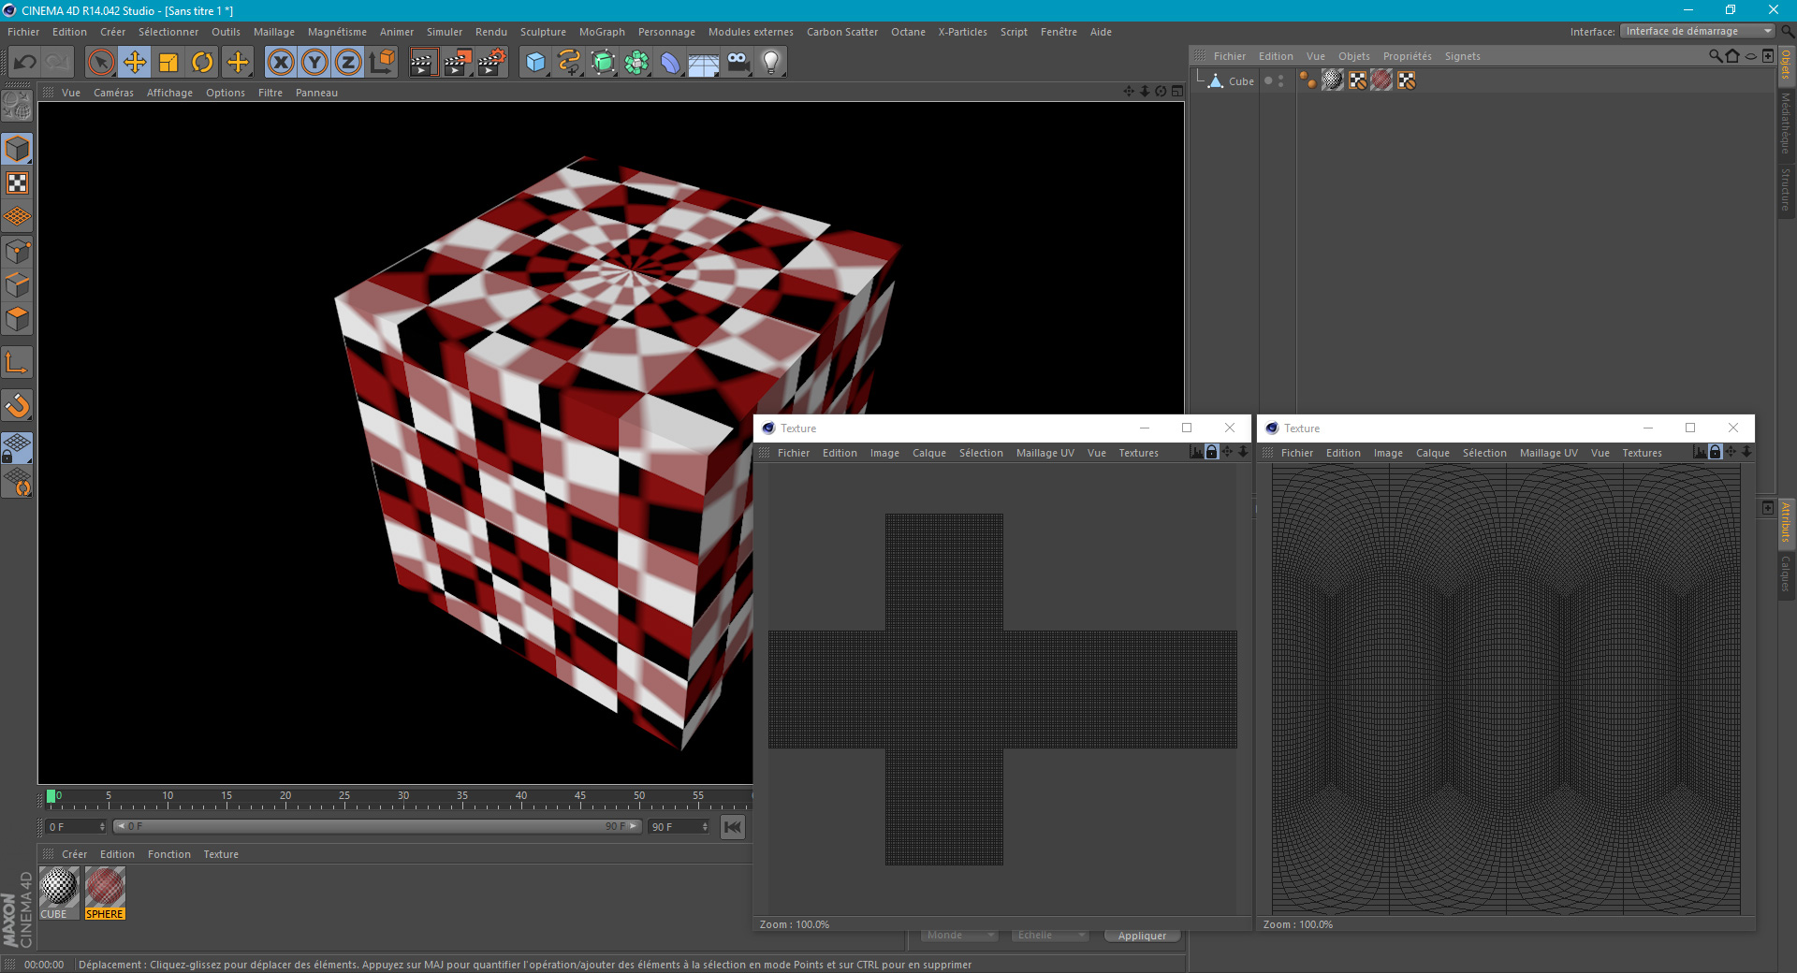
Task: Add a cube primitive object
Action: pyautogui.click(x=535, y=63)
